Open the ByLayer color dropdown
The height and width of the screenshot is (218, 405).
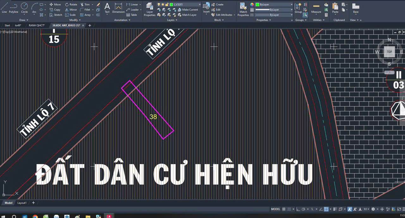point(291,4)
